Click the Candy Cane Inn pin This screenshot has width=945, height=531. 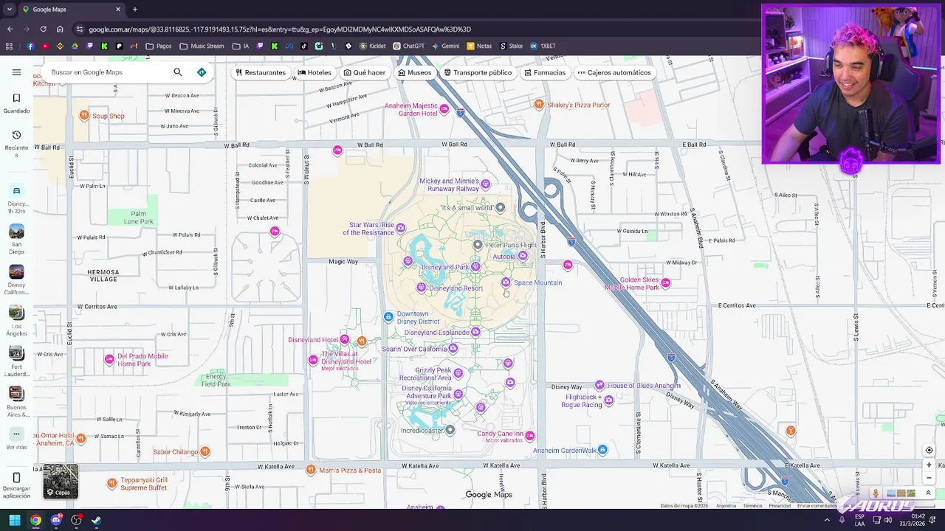click(x=529, y=436)
